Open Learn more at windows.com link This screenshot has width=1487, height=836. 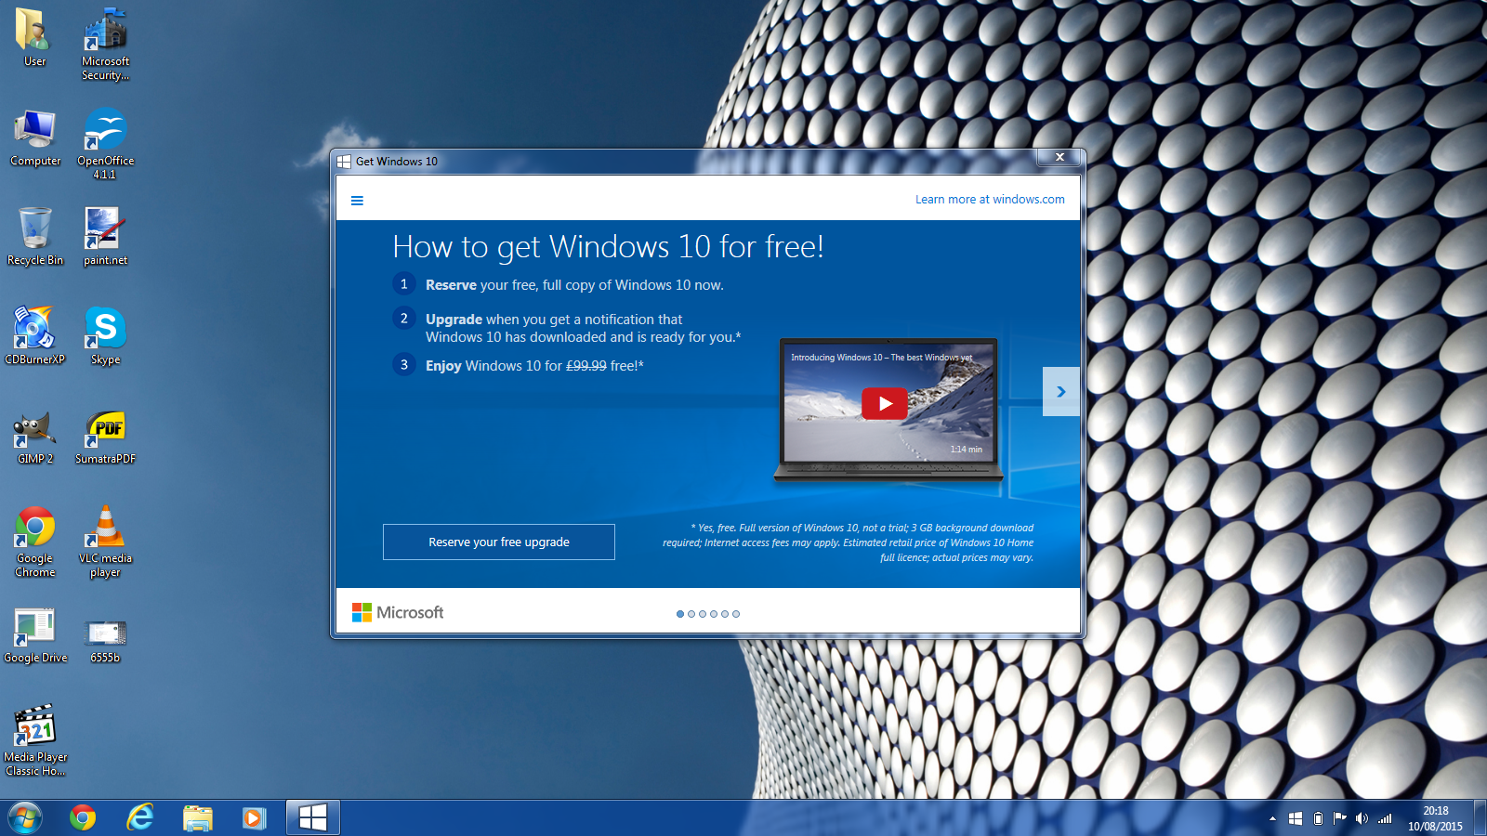(x=990, y=200)
